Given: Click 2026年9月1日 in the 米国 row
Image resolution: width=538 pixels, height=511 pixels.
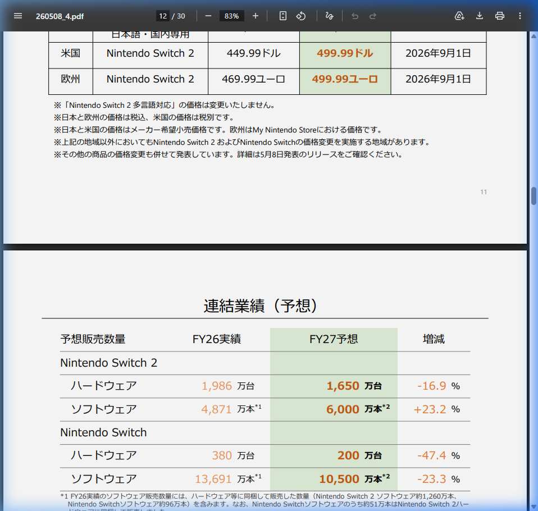Looking at the screenshot, I should [x=438, y=53].
